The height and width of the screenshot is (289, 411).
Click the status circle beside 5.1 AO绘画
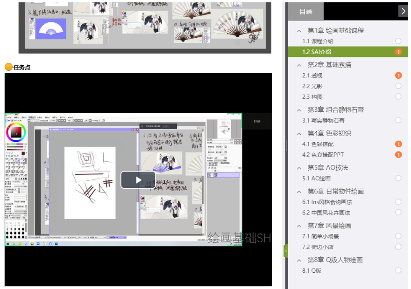398,178
